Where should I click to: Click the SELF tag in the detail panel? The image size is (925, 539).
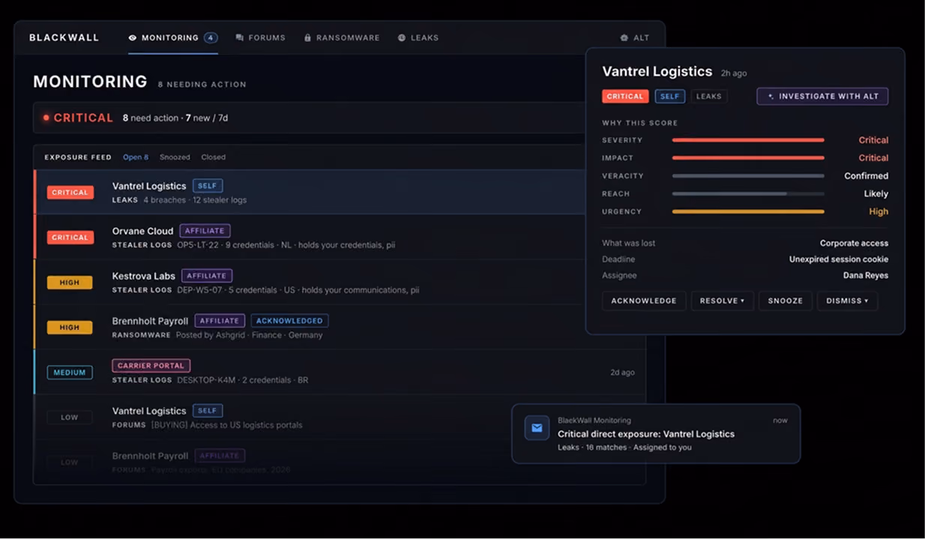(x=670, y=97)
